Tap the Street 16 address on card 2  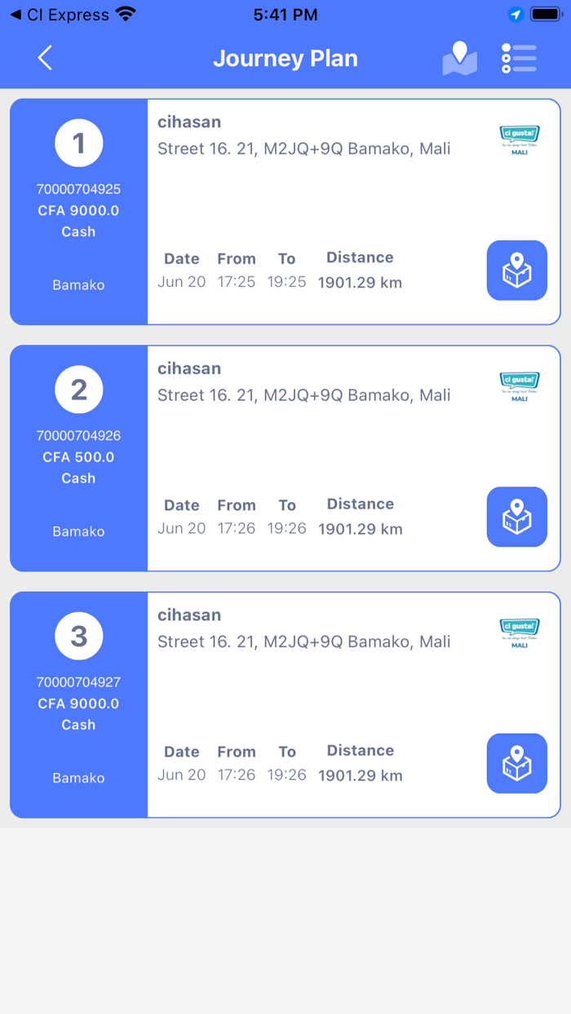303,395
